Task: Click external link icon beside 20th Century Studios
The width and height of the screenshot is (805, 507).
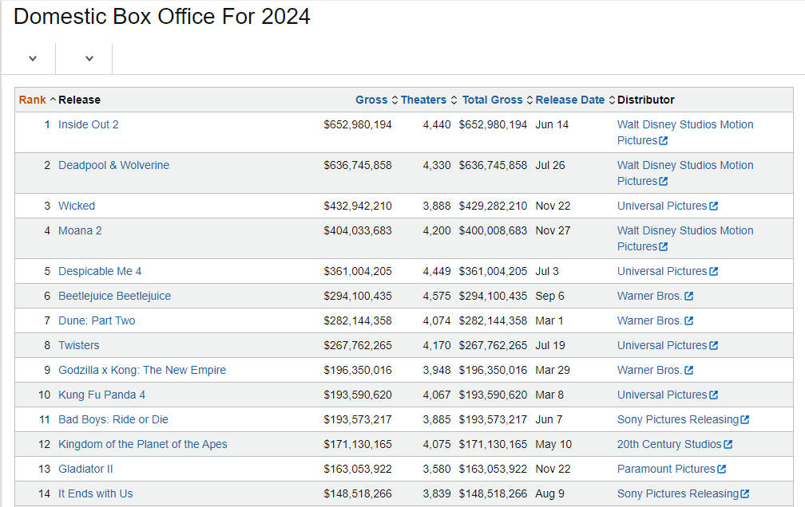Action: (x=728, y=445)
